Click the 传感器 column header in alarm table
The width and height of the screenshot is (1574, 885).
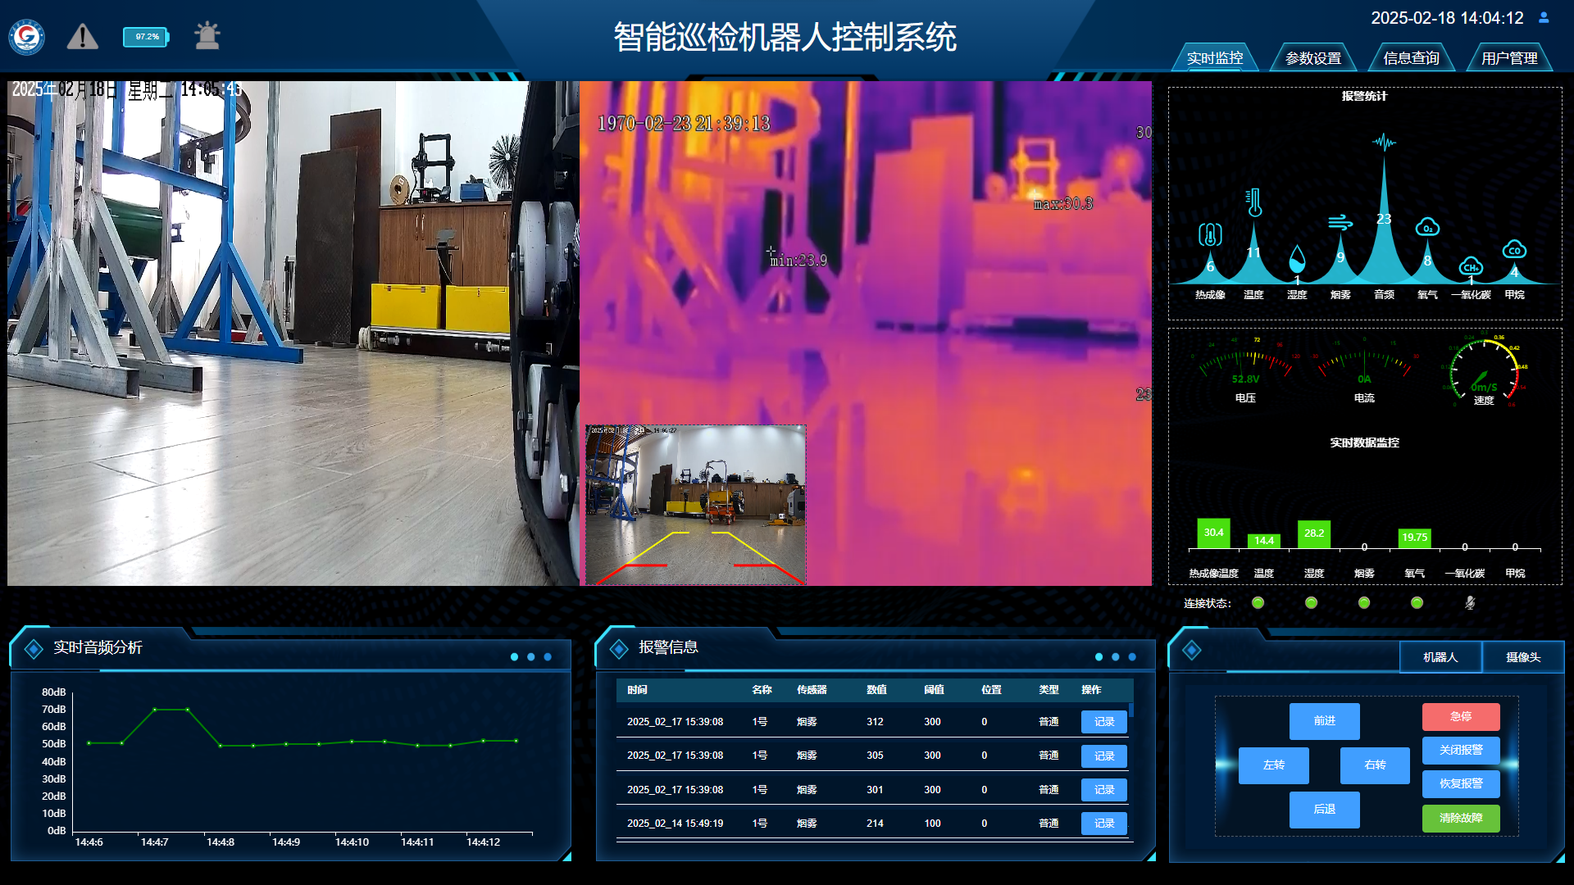pos(812,690)
